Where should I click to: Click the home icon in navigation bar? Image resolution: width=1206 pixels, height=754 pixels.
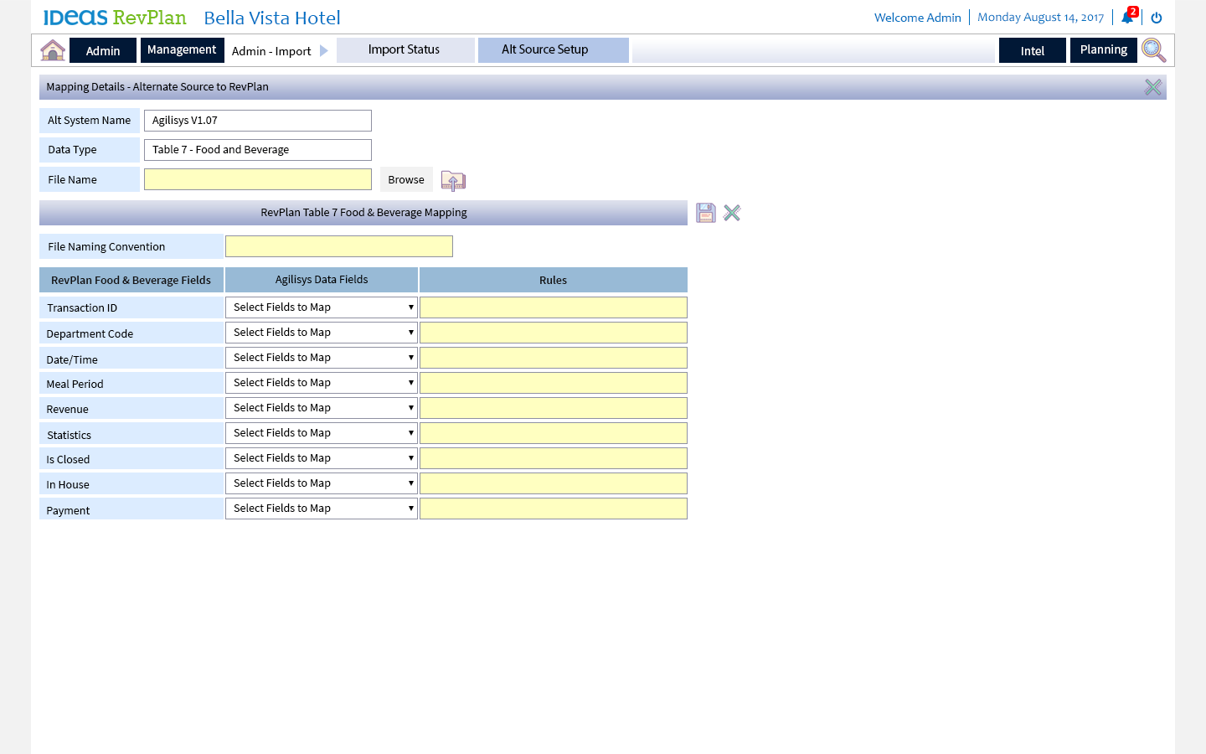coord(53,50)
